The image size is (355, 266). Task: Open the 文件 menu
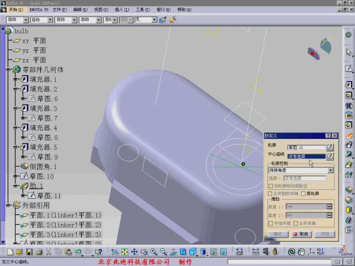point(60,9)
